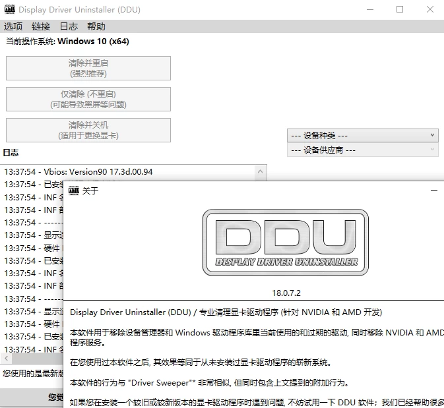Image resolution: width=444 pixels, height=408 pixels.
Task: Click the log list scroll-up arrow
Action: [260, 171]
